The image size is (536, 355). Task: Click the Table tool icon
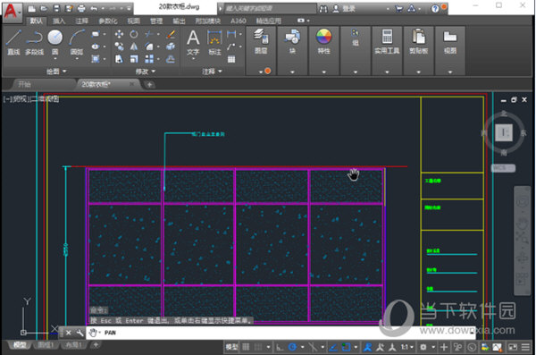[x=231, y=59]
